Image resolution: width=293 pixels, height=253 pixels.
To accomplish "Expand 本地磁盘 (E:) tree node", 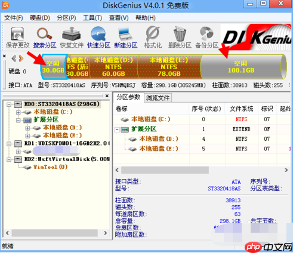I will click(x=27, y=136).
